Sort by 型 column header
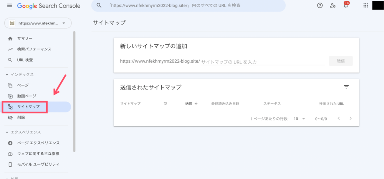 pos(165,104)
